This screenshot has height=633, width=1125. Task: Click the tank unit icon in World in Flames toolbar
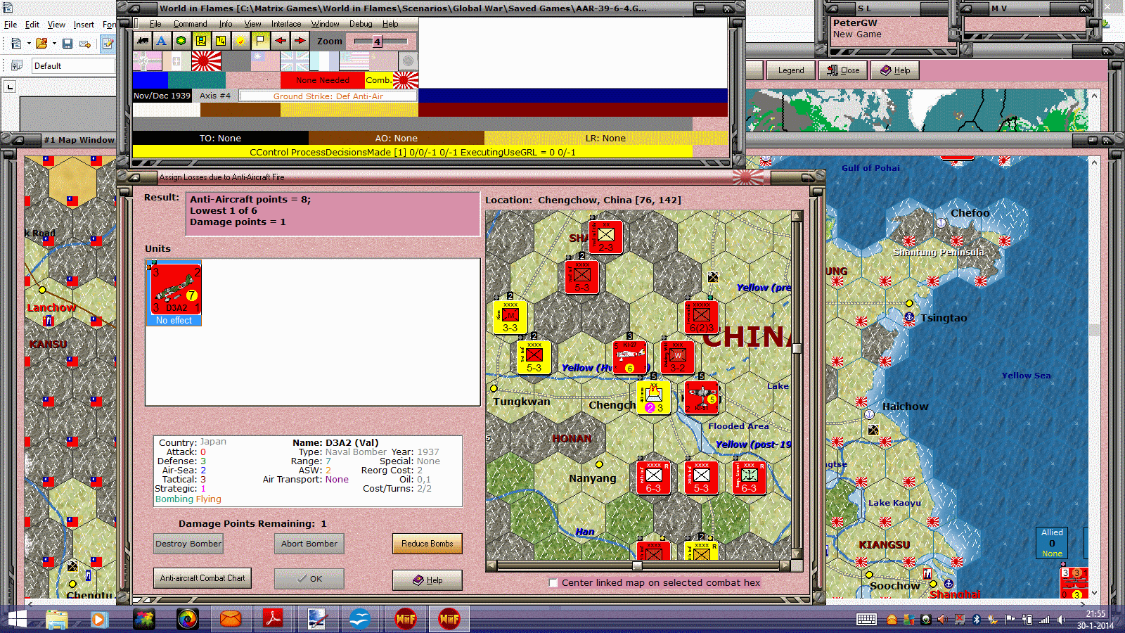point(143,41)
